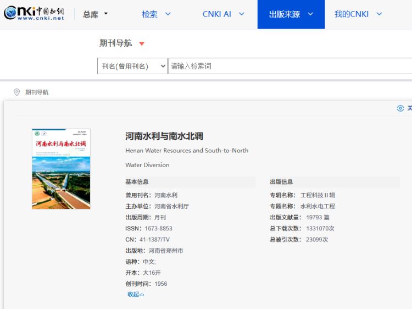Viewport: 412px width, 309px height.
Task: Click the location pin icon beside 期刊导航
Action: pos(16,92)
